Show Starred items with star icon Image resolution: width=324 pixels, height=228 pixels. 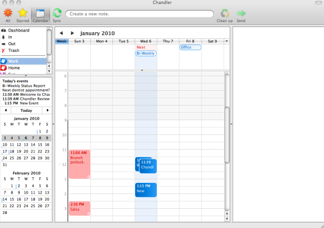(23, 13)
